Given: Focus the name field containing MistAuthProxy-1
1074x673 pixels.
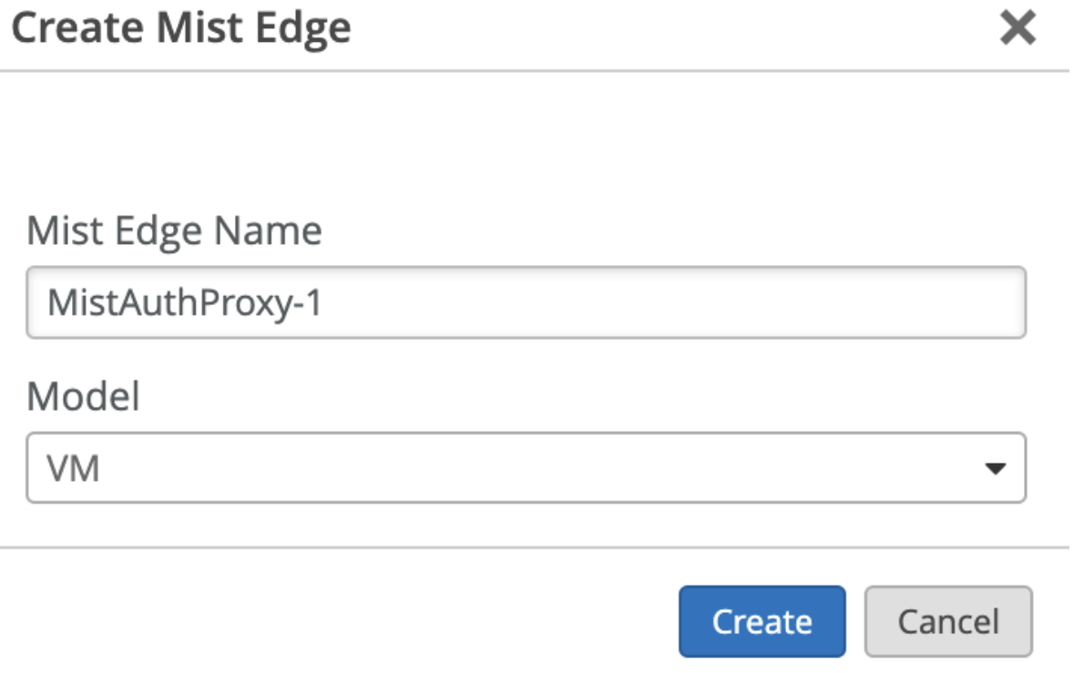Looking at the screenshot, I should click(526, 302).
